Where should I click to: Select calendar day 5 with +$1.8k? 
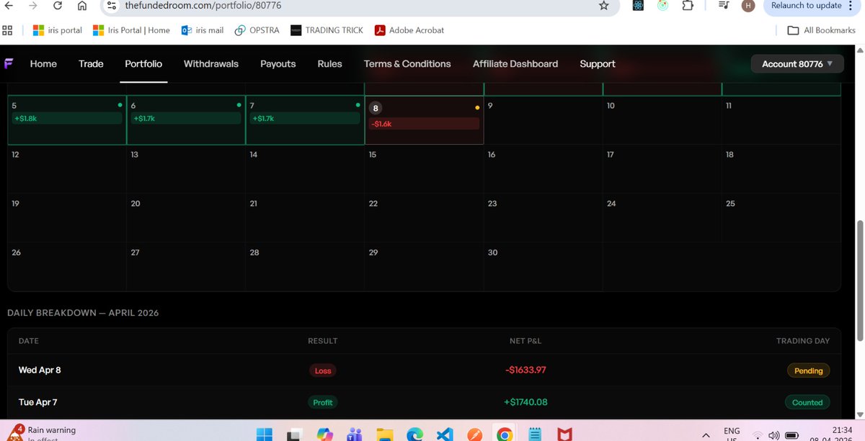67,120
